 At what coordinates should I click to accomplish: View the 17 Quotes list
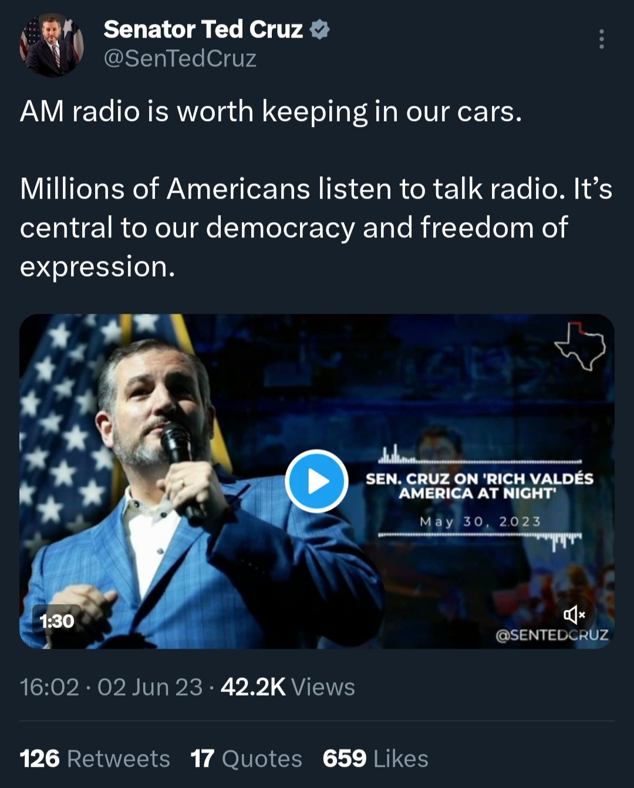tap(247, 759)
